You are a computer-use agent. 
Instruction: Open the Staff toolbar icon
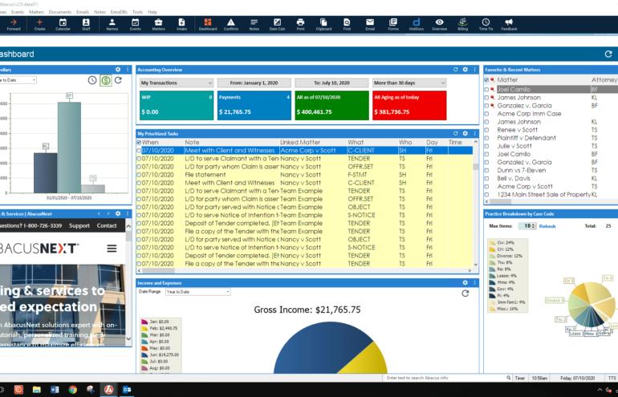86,24
